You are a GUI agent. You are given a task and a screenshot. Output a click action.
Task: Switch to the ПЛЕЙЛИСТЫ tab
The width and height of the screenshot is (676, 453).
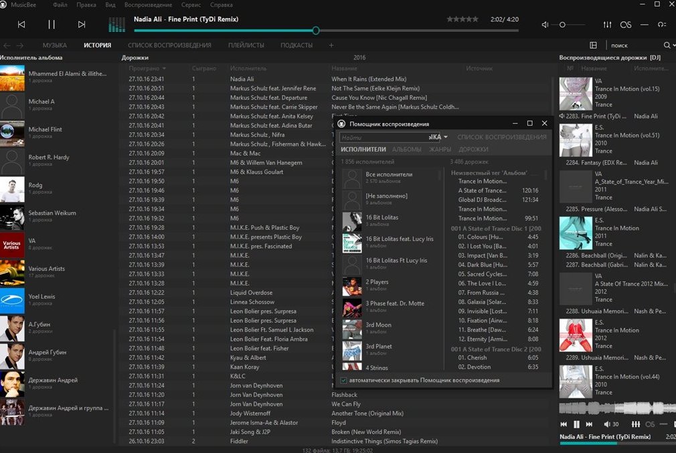pos(246,45)
